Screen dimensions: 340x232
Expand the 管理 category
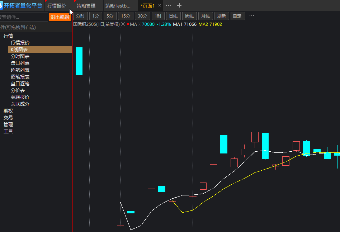point(8,124)
